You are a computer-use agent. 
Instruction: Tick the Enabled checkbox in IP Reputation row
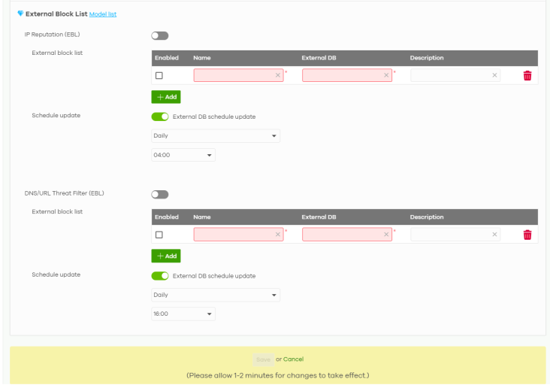[x=159, y=76]
